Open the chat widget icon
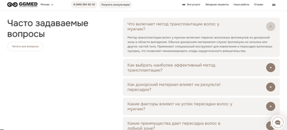 [278, 123]
